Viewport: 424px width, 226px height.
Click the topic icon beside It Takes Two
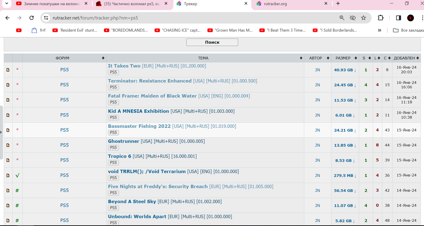(8, 70)
